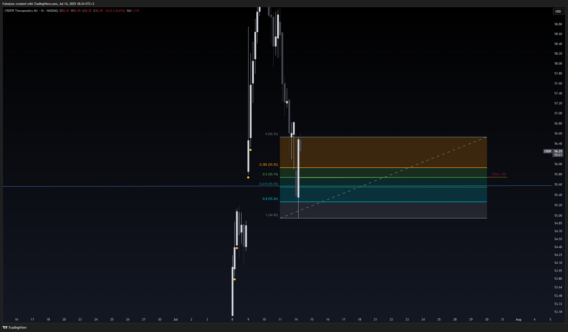Click the 57.20 price axis label
The image size is (568, 332).
(x=558, y=103)
